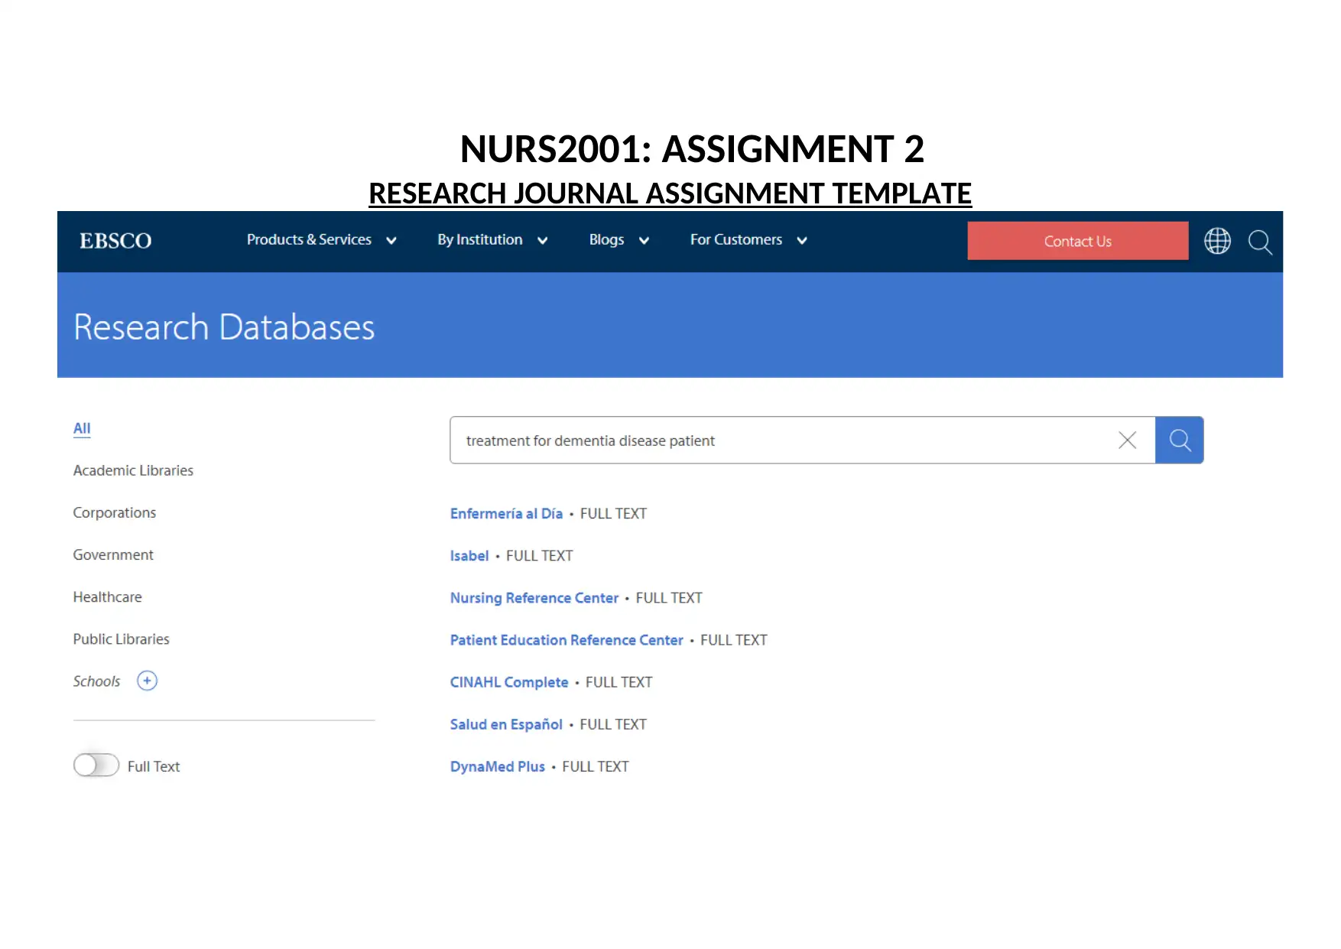The width and height of the screenshot is (1341, 949).
Task: Click the header search magnifier icon
Action: click(1260, 242)
